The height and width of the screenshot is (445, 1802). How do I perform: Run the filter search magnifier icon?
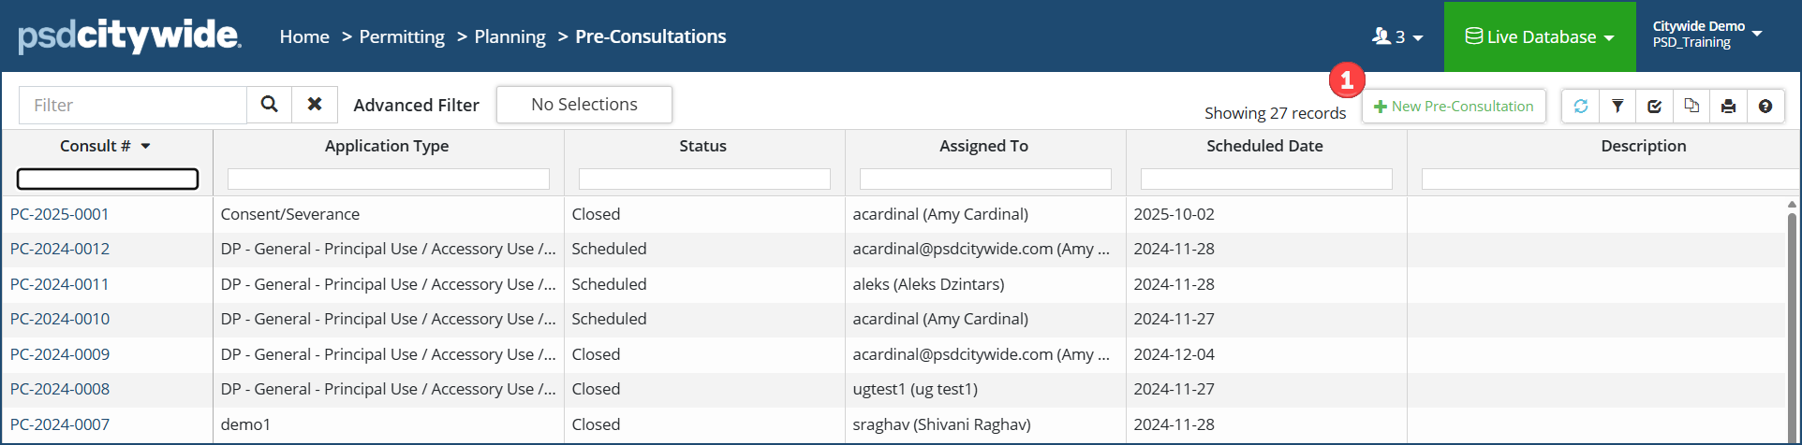269,105
